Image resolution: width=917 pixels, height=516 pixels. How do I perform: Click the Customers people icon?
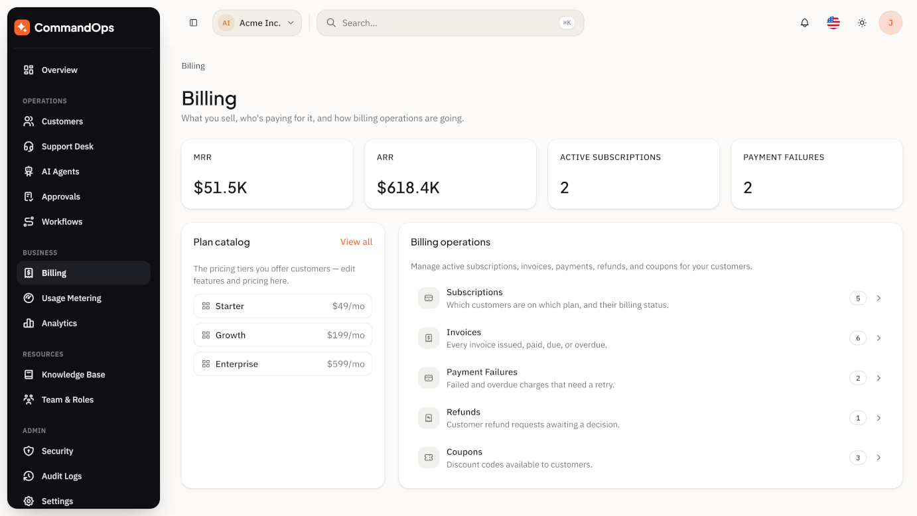(29, 121)
